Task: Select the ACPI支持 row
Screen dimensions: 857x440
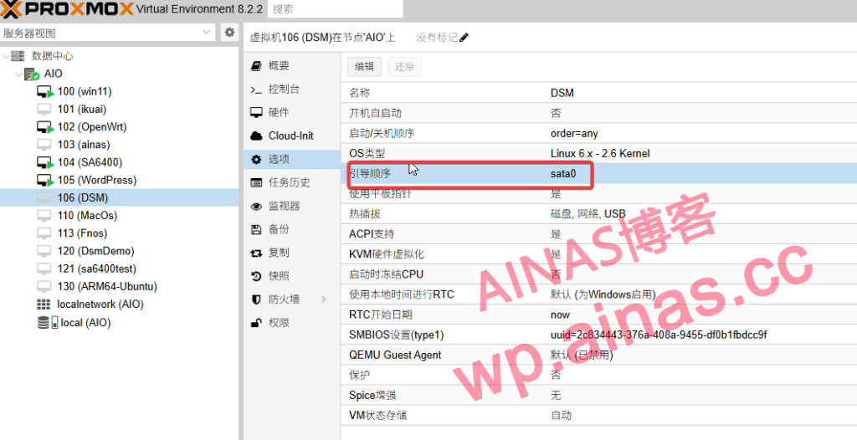Action: tap(598, 234)
